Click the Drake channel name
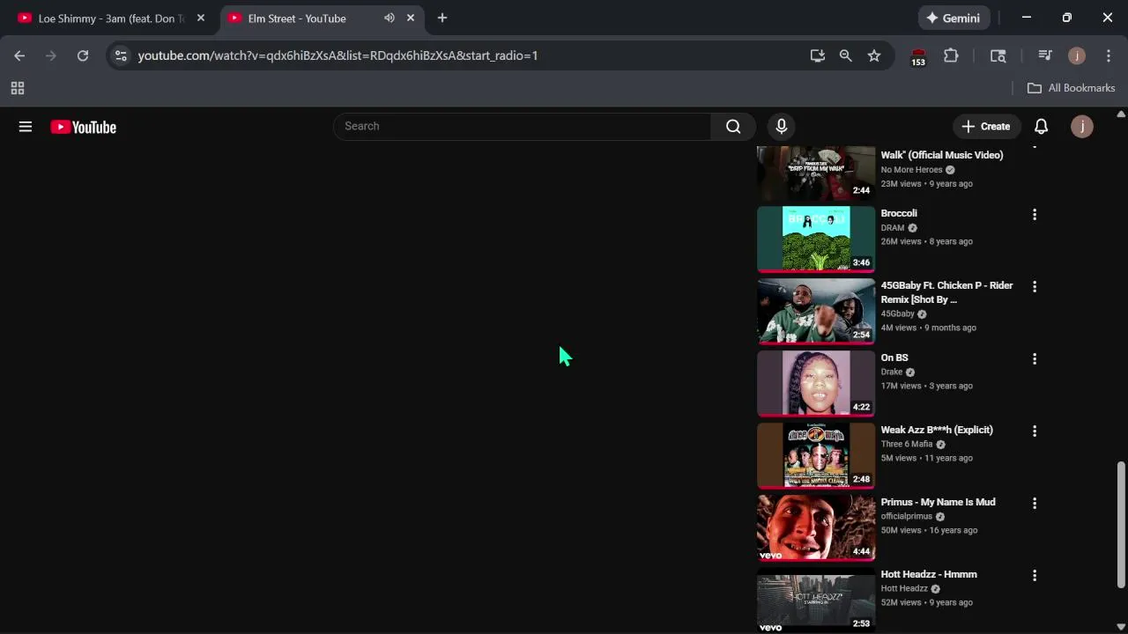 point(892,372)
